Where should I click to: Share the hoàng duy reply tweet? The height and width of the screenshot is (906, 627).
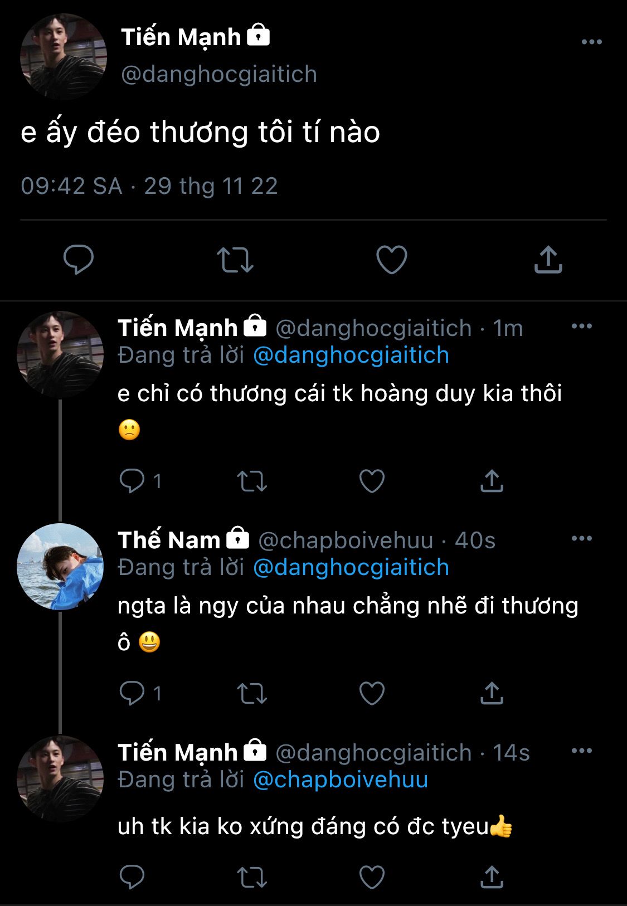point(492,481)
